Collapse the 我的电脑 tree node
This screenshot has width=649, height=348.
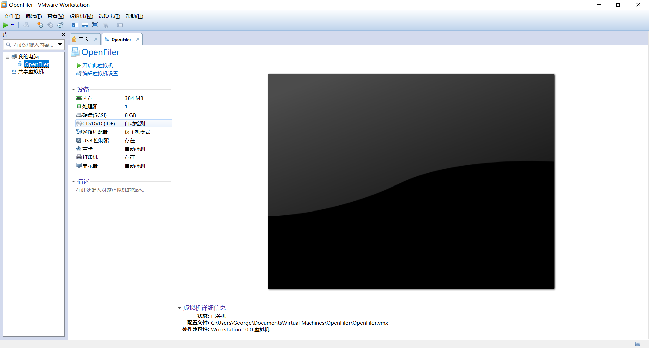click(x=7, y=57)
